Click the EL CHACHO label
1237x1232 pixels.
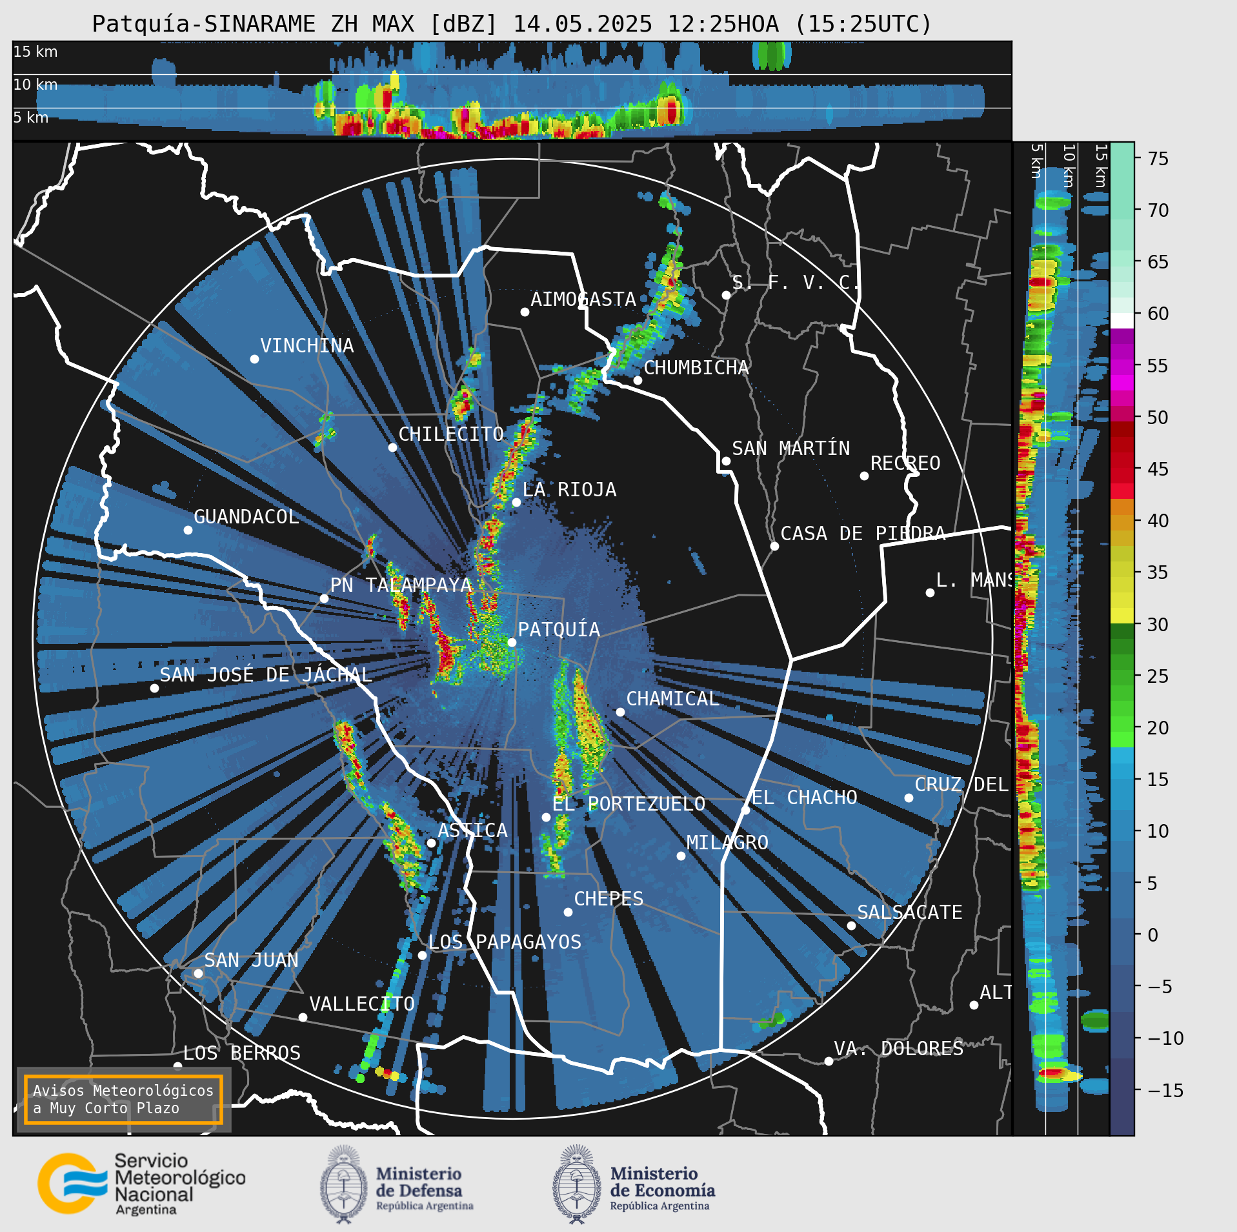point(804,797)
